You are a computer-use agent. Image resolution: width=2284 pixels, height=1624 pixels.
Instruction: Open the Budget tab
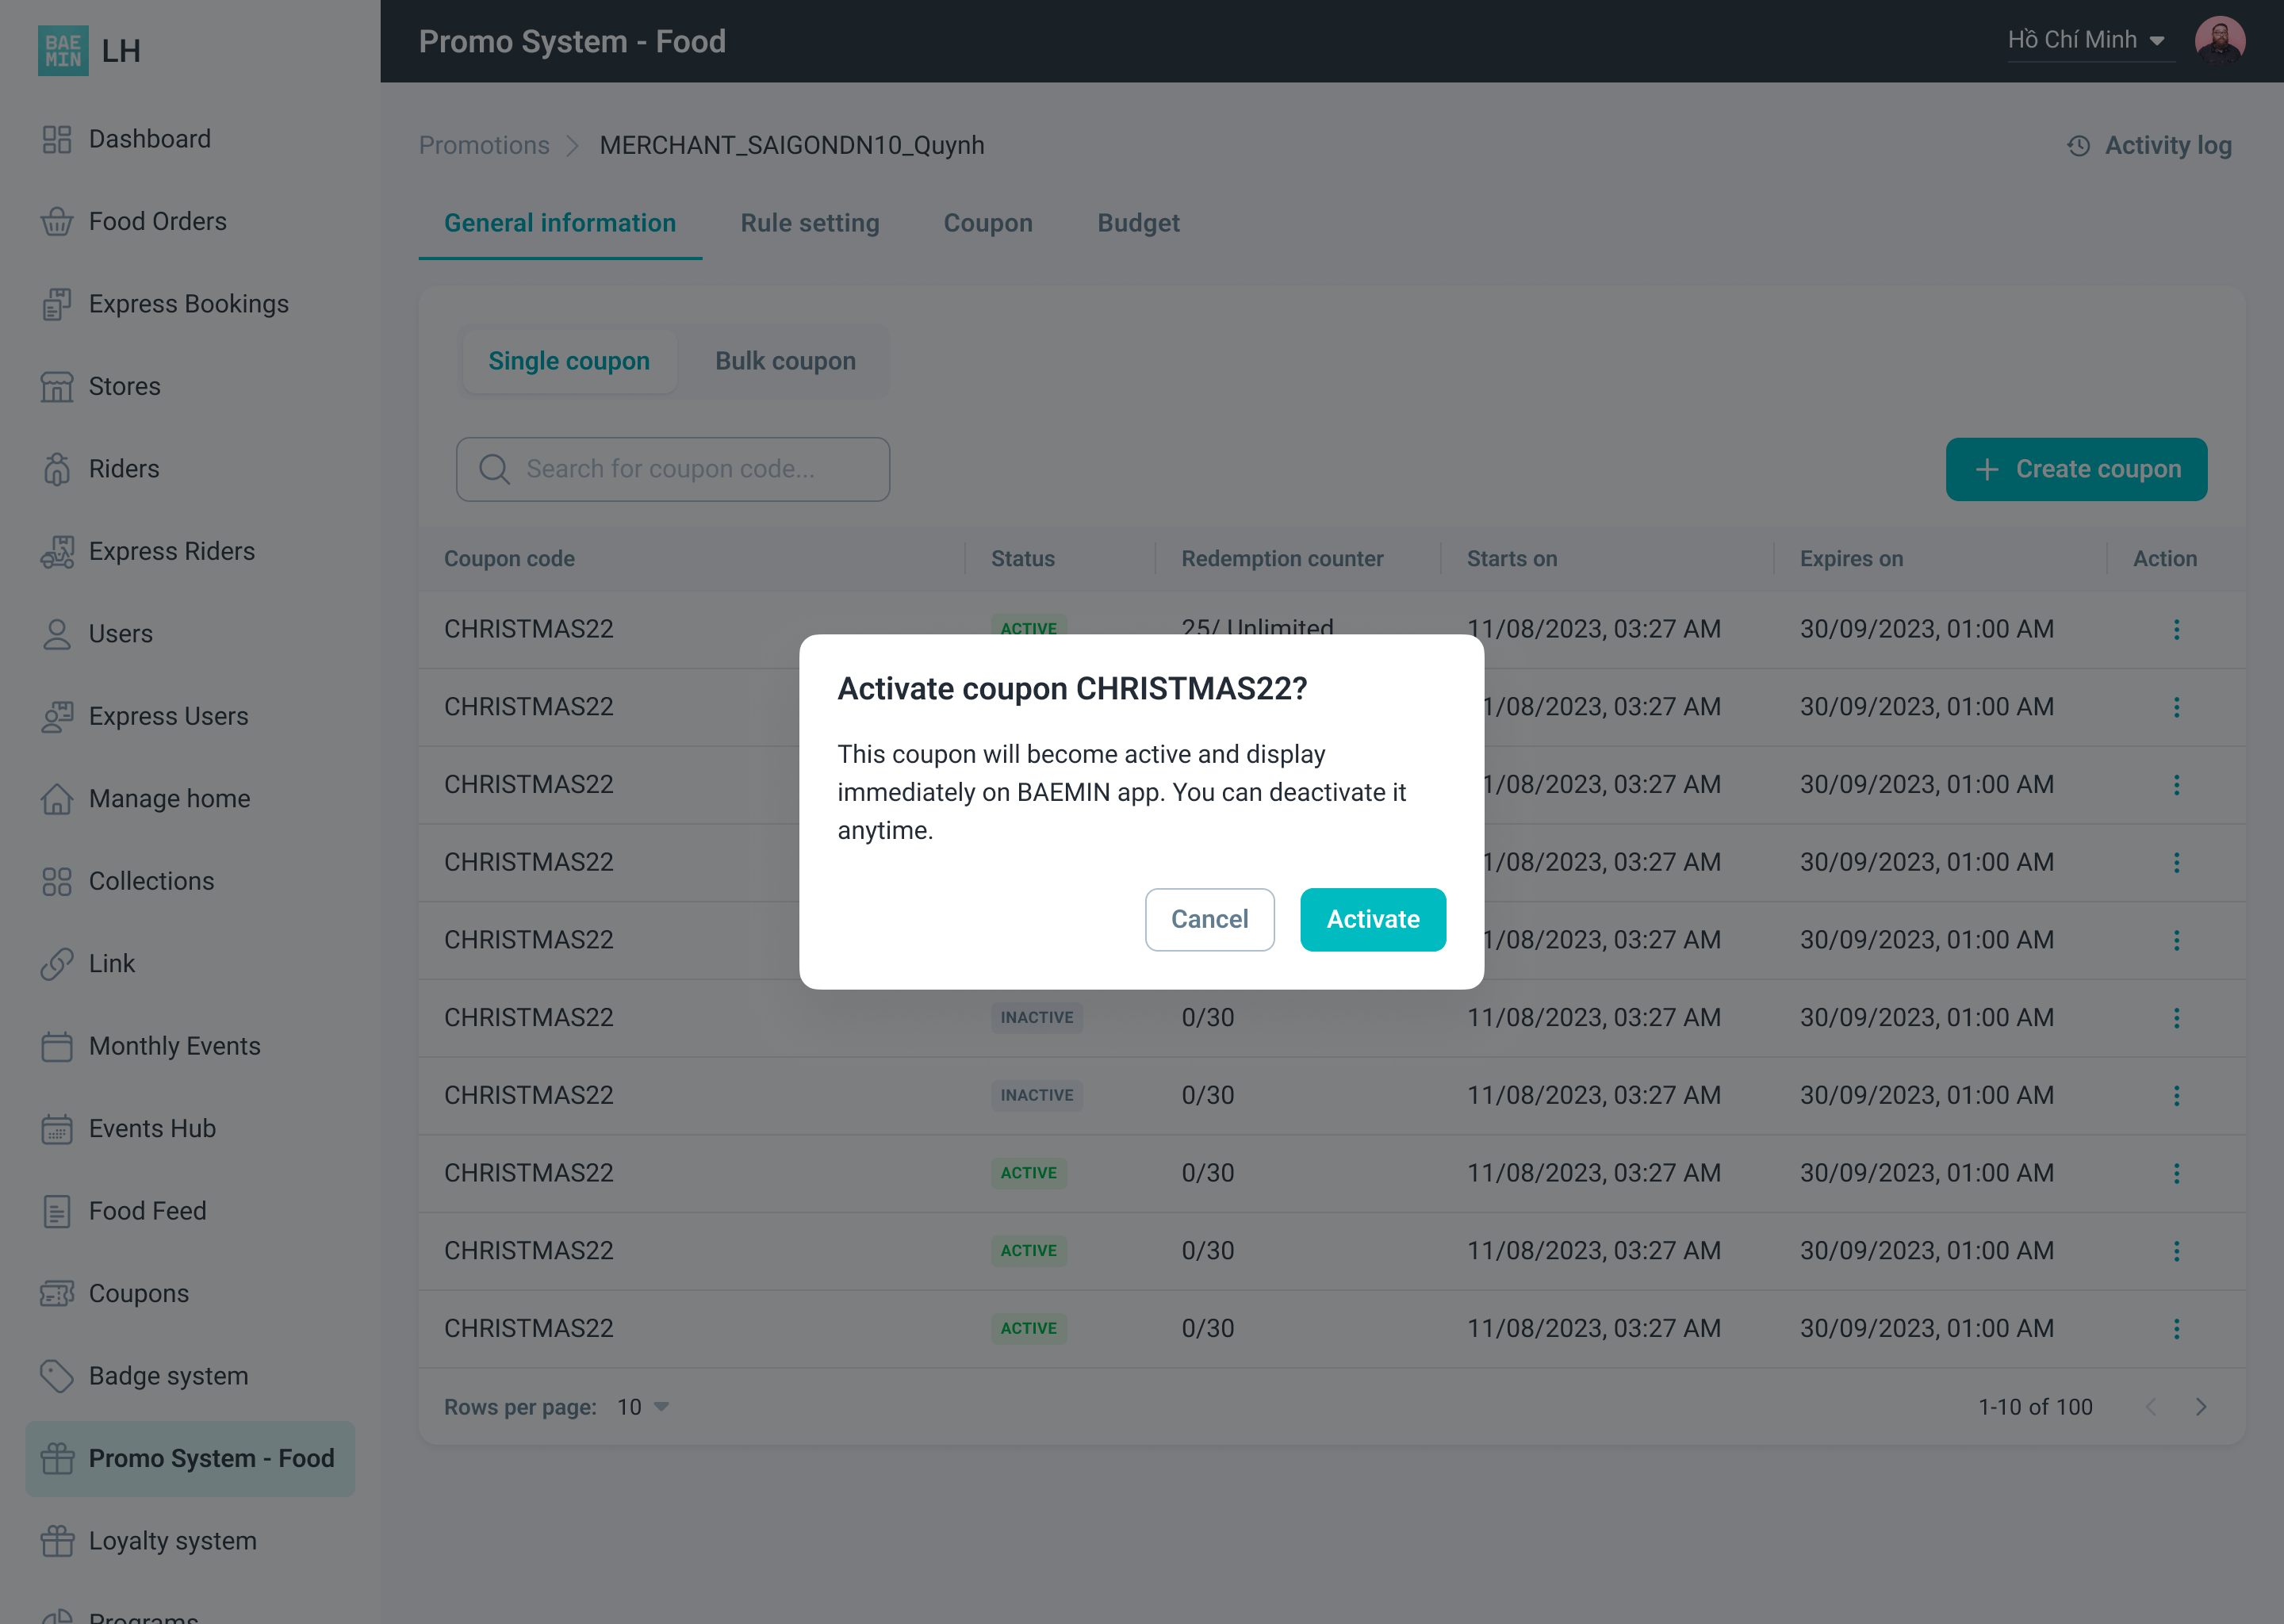click(1137, 223)
